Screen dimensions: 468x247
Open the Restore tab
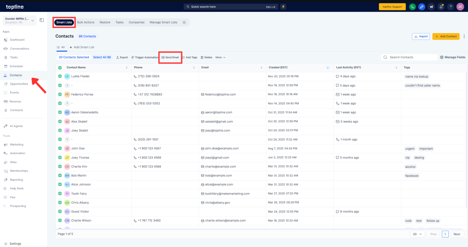tap(105, 22)
